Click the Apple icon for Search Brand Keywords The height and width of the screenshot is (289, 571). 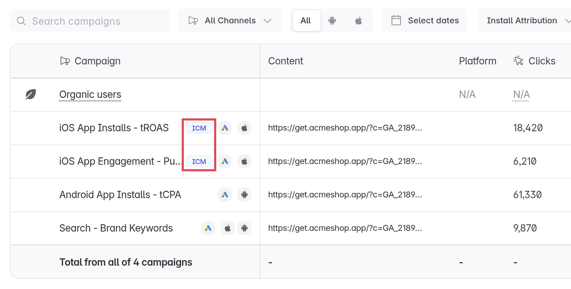228,228
